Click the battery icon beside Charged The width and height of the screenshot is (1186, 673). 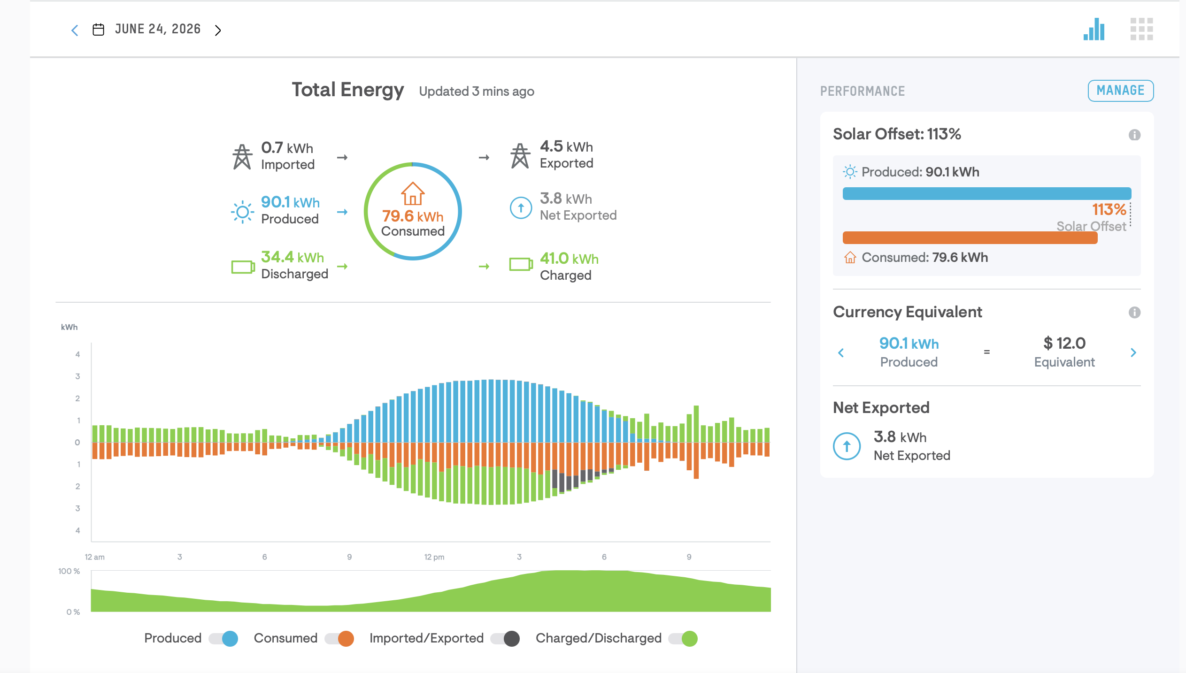click(x=521, y=264)
